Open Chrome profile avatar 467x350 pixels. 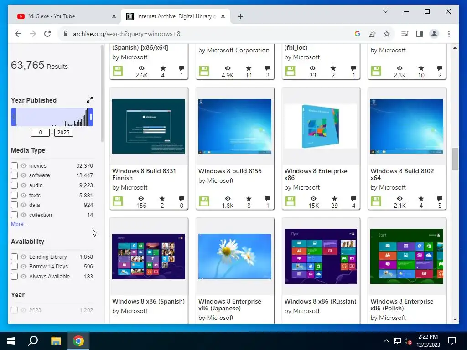(434, 34)
